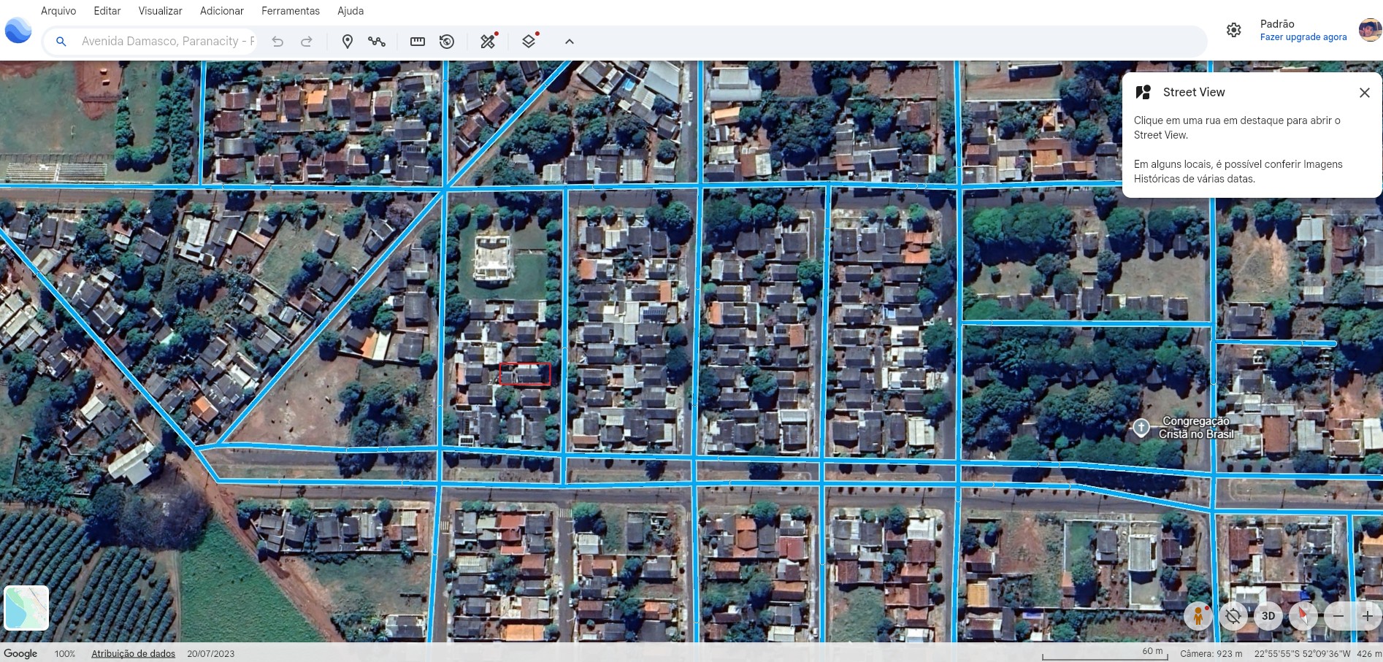Click the map style thumbnail in corner
1383x662 pixels.
click(26, 607)
